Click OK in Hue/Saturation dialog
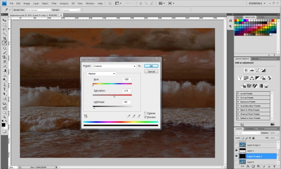Viewport: 281px width, 169px height. (x=151, y=66)
